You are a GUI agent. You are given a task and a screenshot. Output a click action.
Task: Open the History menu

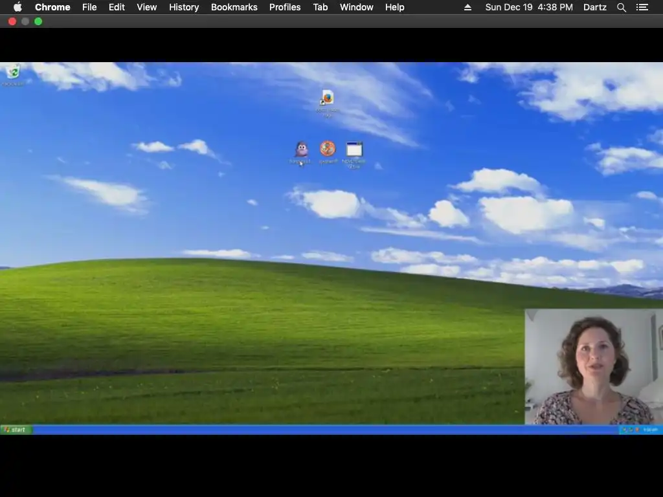click(x=184, y=7)
